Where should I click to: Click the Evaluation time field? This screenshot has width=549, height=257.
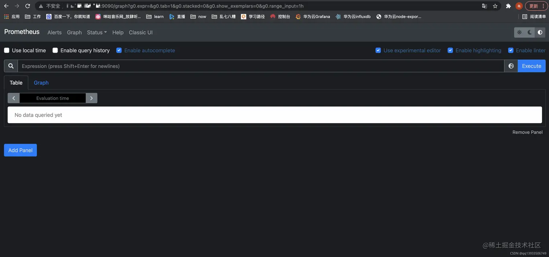tap(53, 98)
